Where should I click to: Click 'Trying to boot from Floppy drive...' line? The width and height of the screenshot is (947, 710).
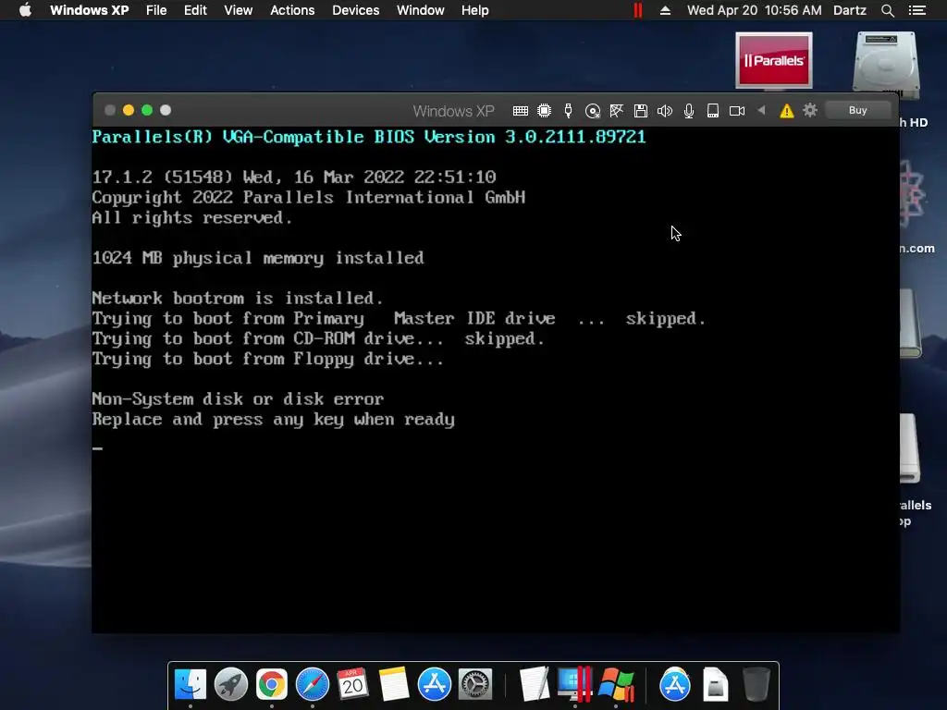(x=268, y=360)
